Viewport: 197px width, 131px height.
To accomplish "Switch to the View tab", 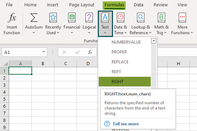I will [x=182, y=5].
